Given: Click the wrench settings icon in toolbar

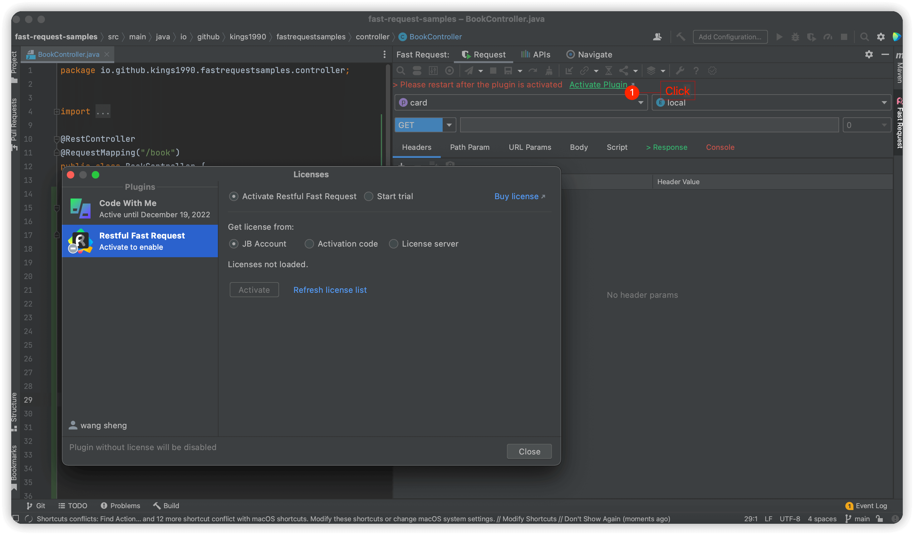Looking at the screenshot, I should [x=680, y=71].
